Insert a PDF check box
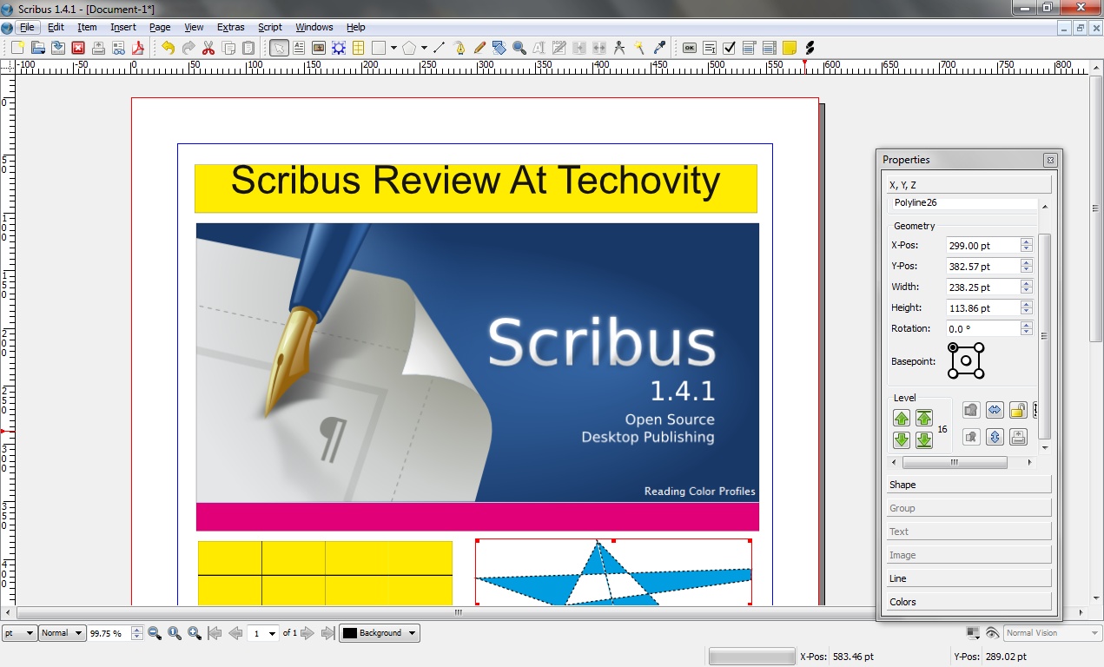The height and width of the screenshot is (667, 1104). [x=730, y=48]
